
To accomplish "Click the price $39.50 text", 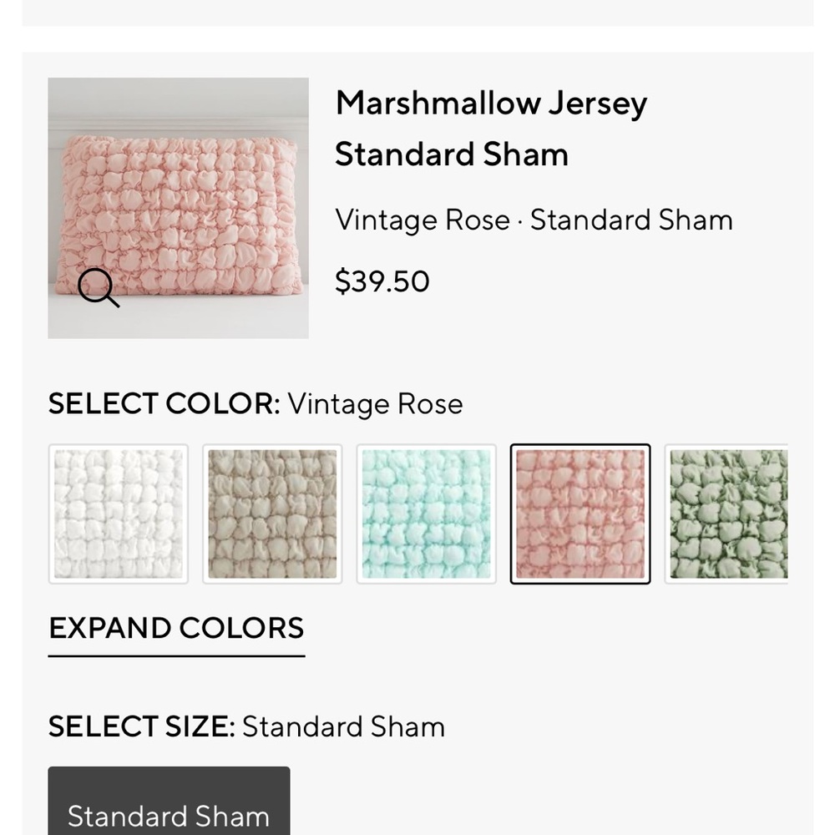I will click(x=382, y=281).
